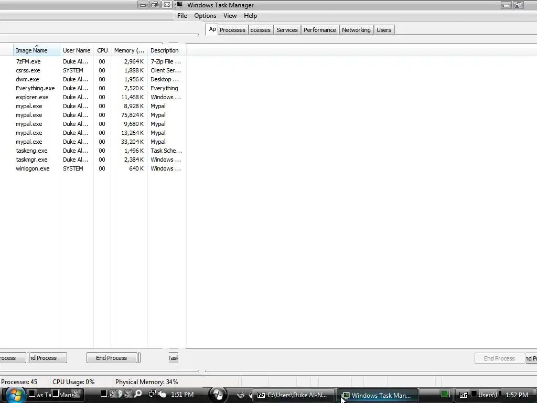Viewport: 537px width, 403px height.
Task: Select the Everything.exe process
Action: (x=99, y=88)
